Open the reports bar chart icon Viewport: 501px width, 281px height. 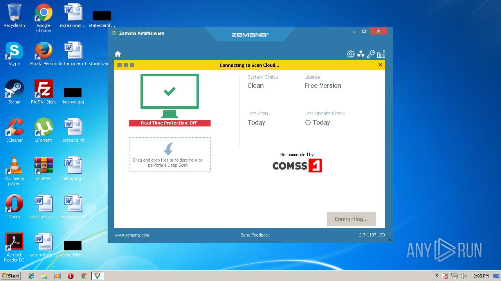coord(381,54)
